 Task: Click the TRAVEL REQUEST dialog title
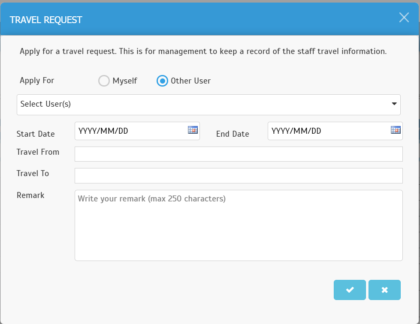(46, 20)
